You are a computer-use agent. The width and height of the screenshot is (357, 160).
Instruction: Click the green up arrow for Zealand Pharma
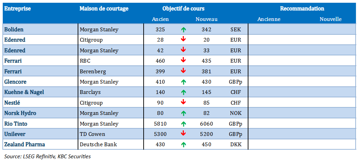pyautogui.click(x=183, y=145)
